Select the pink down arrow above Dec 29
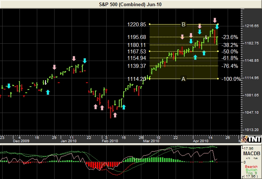The image size is (262, 179). 54,67
